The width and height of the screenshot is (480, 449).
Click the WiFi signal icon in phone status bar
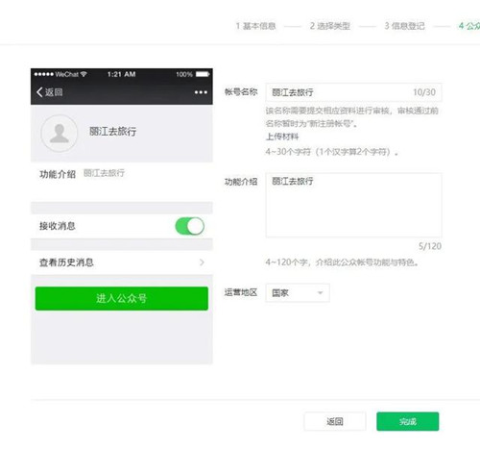pyautogui.click(x=84, y=74)
